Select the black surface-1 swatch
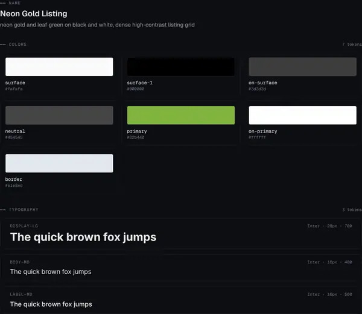The width and height of the screenshot is (362, 314). (181, 67)
